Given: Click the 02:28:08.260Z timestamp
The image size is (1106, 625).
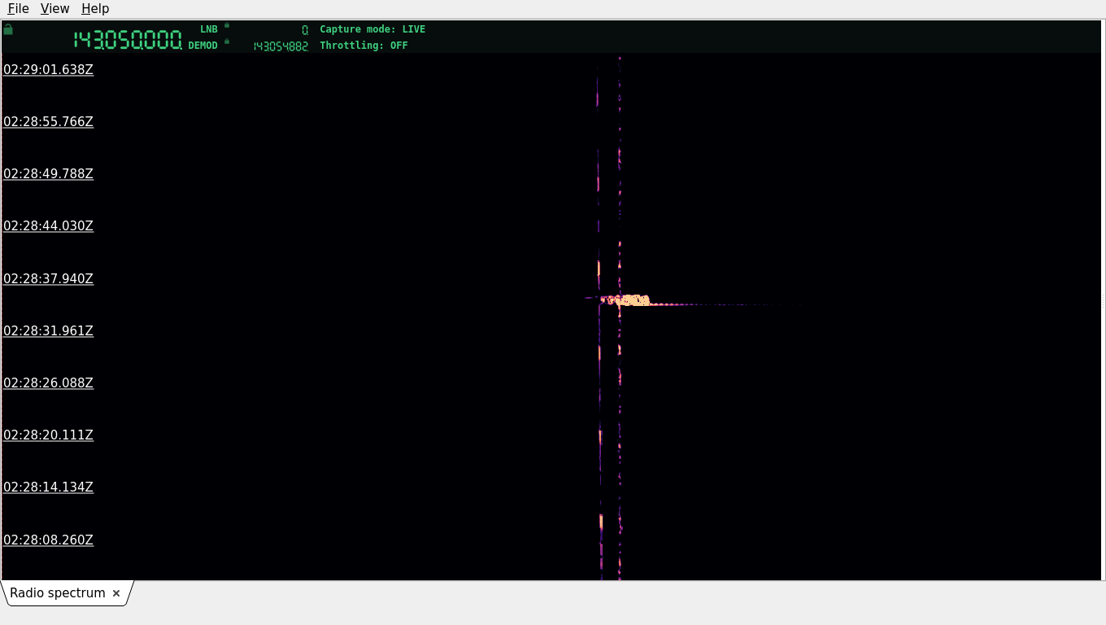Looking at the screenshot, I should tap(49, 540).
